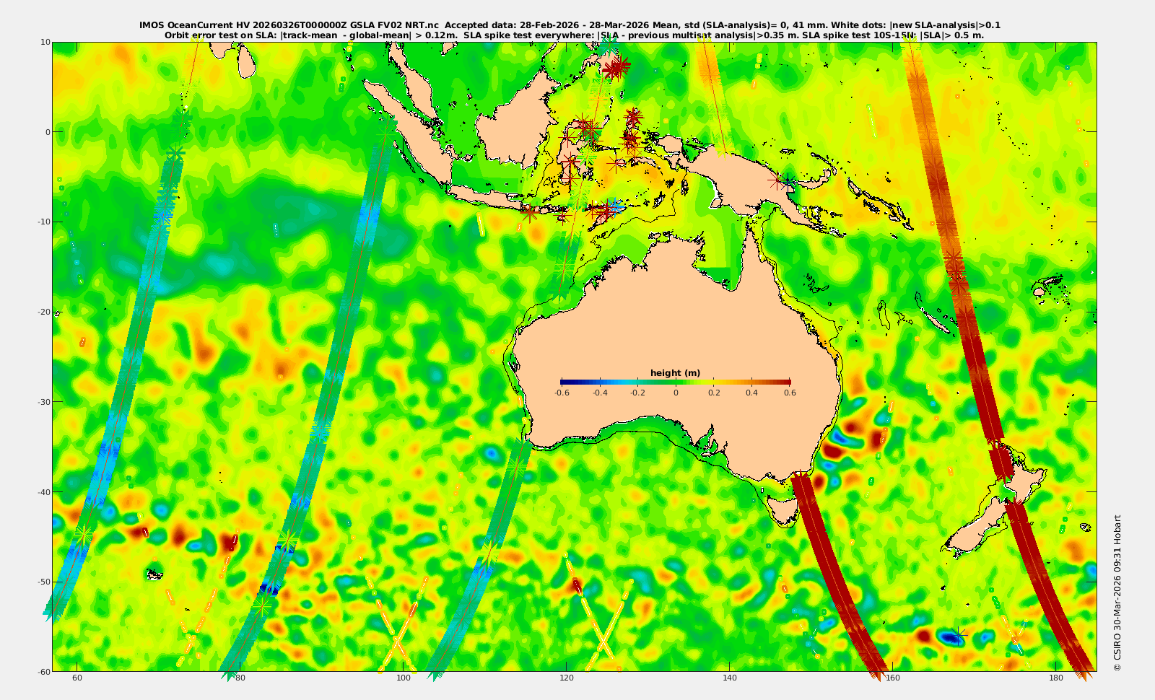The image size is (1155, 700).
Task: Click the Tasmania landmass
Action: tap(783, 510)
